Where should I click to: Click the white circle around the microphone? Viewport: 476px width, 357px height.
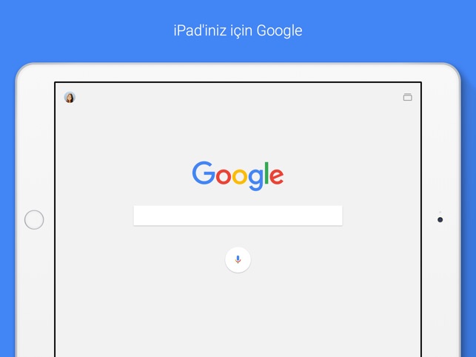(x=238, y=259)
